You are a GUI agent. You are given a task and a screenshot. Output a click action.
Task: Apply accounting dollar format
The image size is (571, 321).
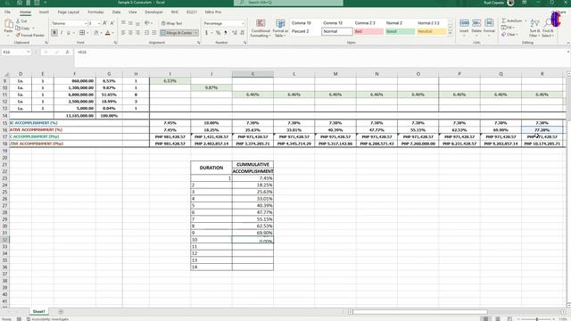[206, 33]
